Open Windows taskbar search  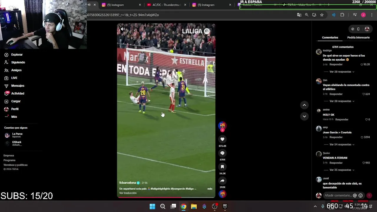[x=163, y=206]
